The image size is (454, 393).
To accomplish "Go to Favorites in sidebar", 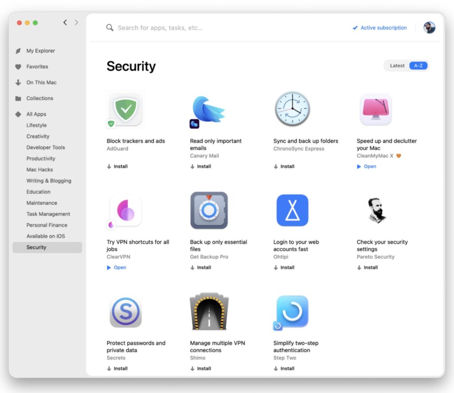I will [x=37, y=66].
